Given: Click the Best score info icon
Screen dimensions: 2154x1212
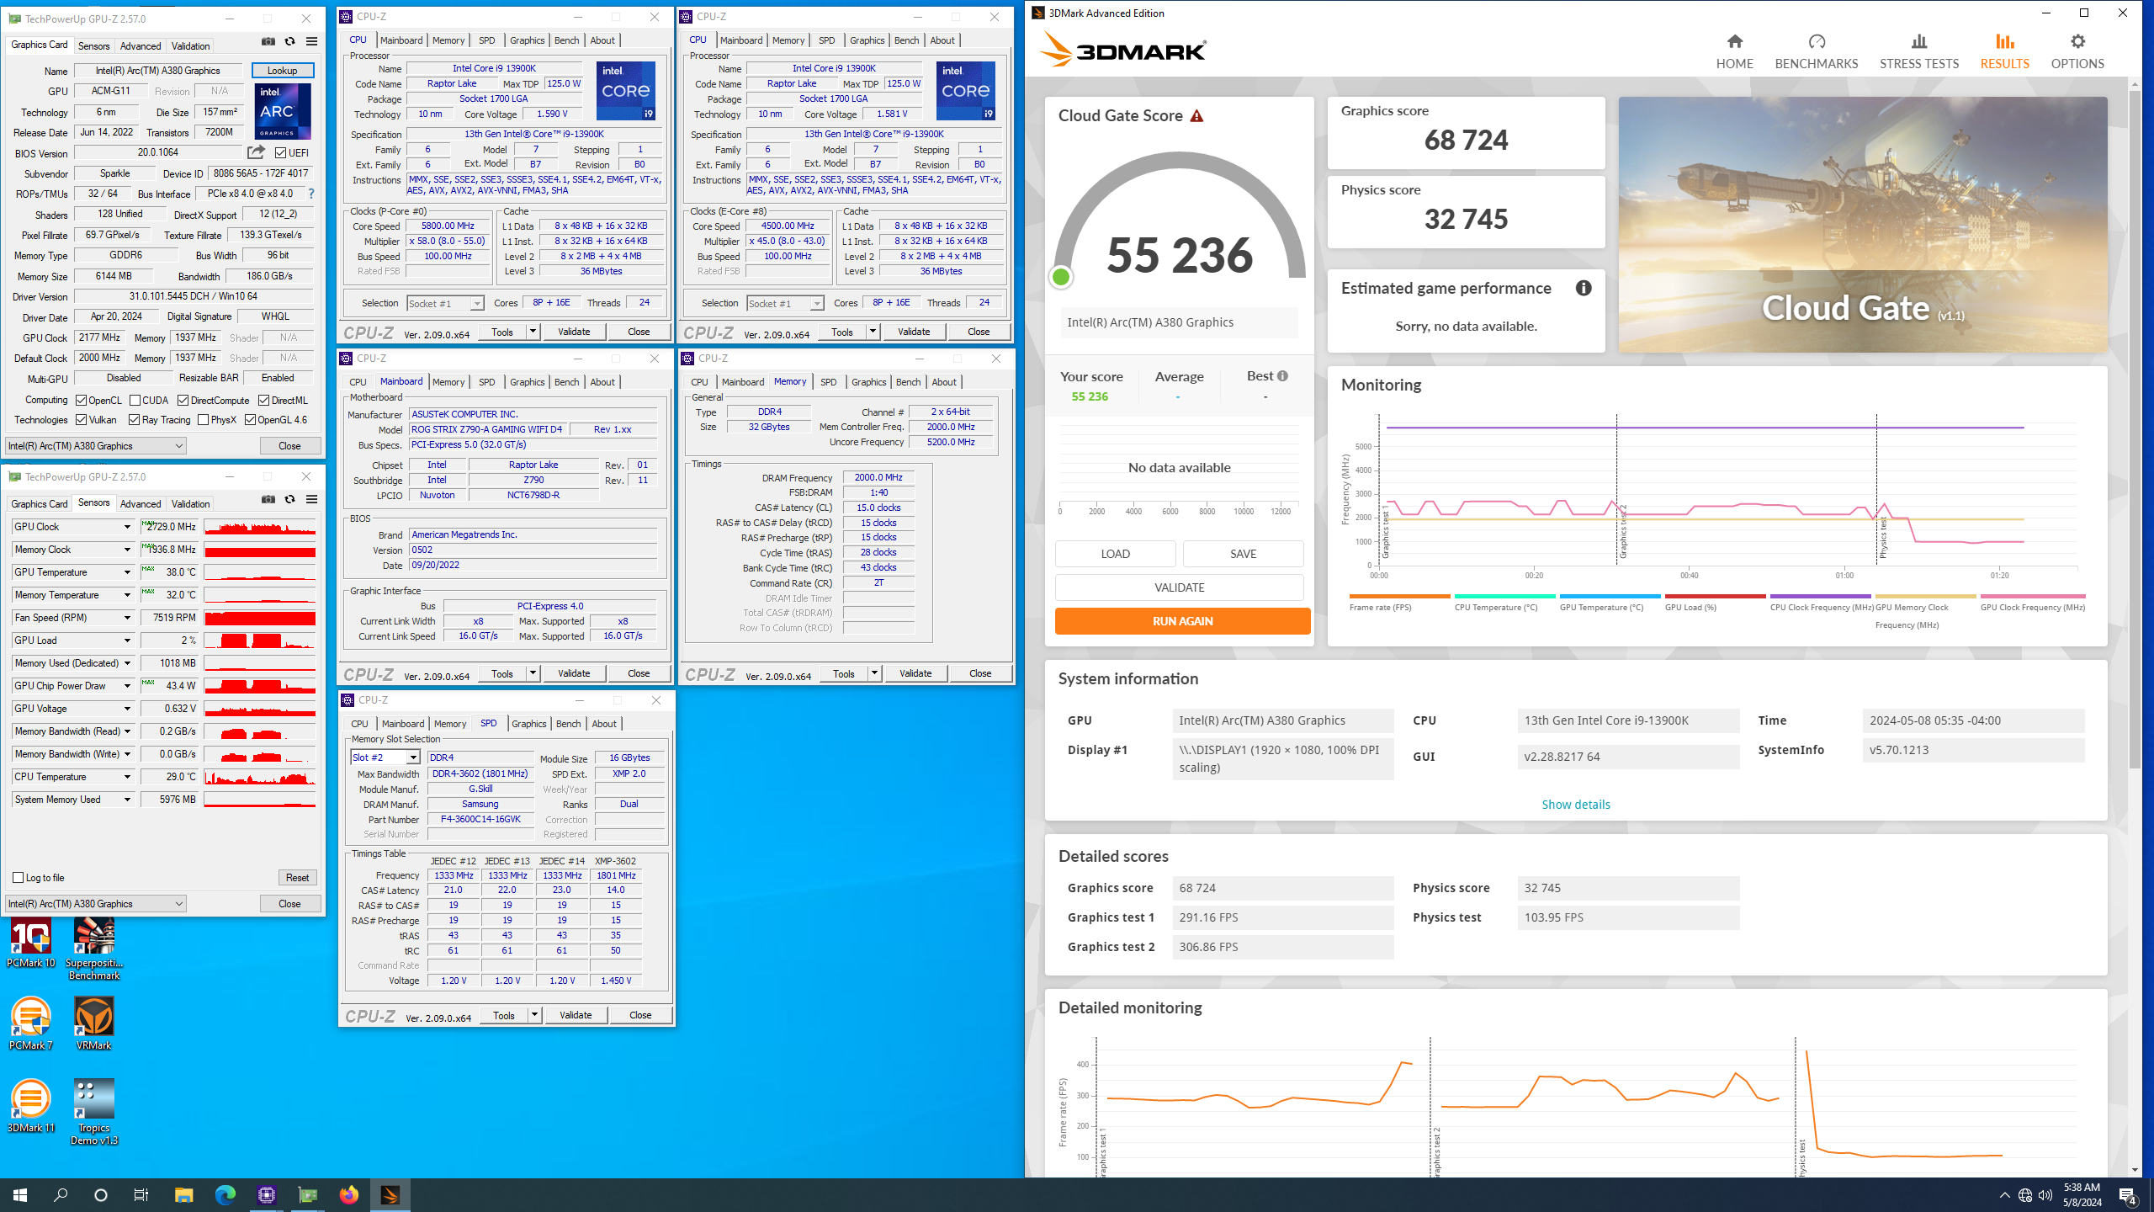Looking at the screenshot, I should click(1282, 376).
